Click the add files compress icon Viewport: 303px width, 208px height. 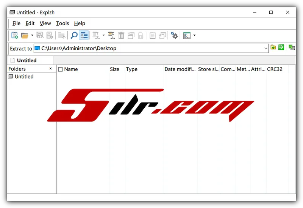(x=111, y=35)
